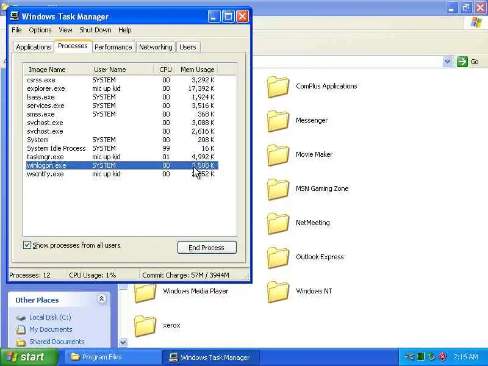Sort by User Name column header
The height and width of the screenshot is (366, 488).
tap(121, 70)
